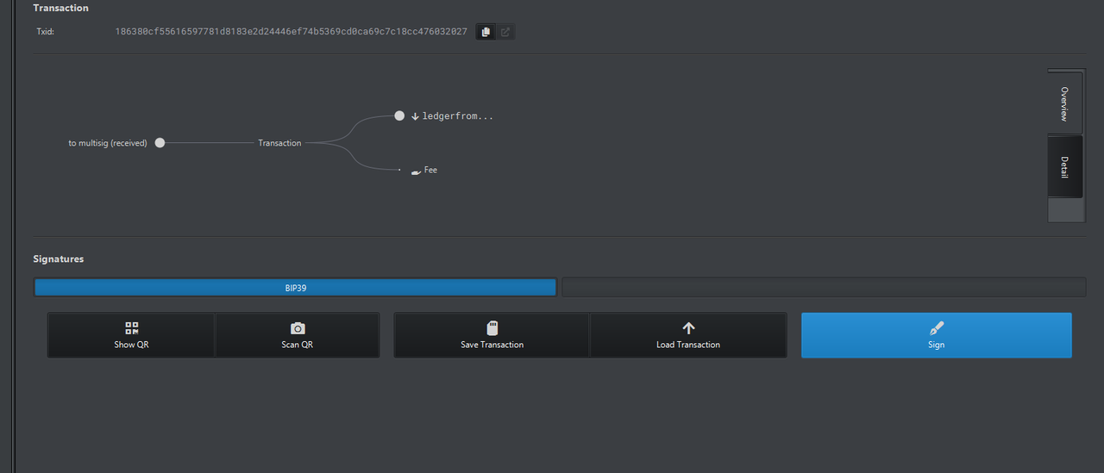Load Transaction using the up arrow button

click(x=688, y=335)
